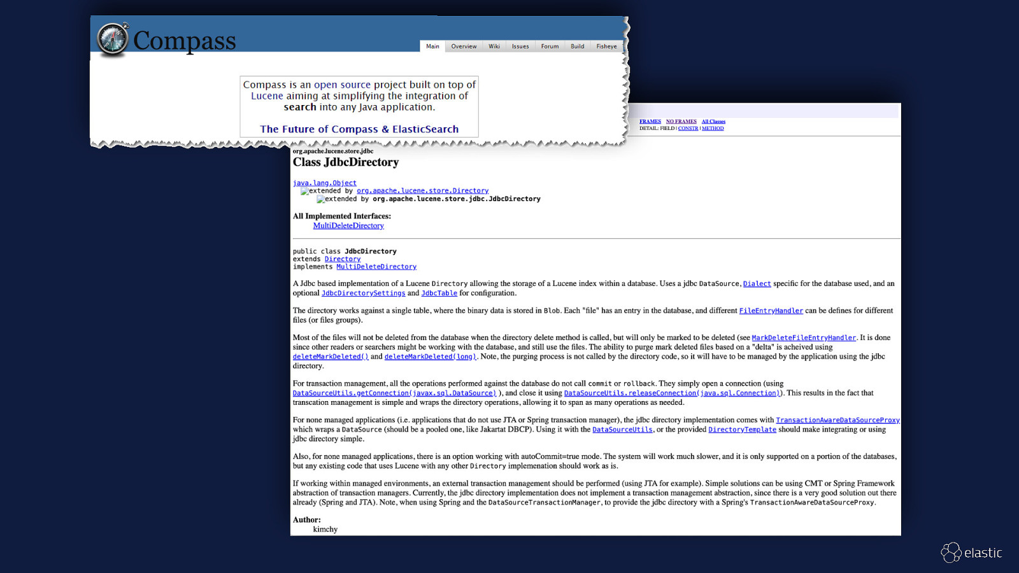
Task: Go to the Forum tab
Action: coord(550,46)
